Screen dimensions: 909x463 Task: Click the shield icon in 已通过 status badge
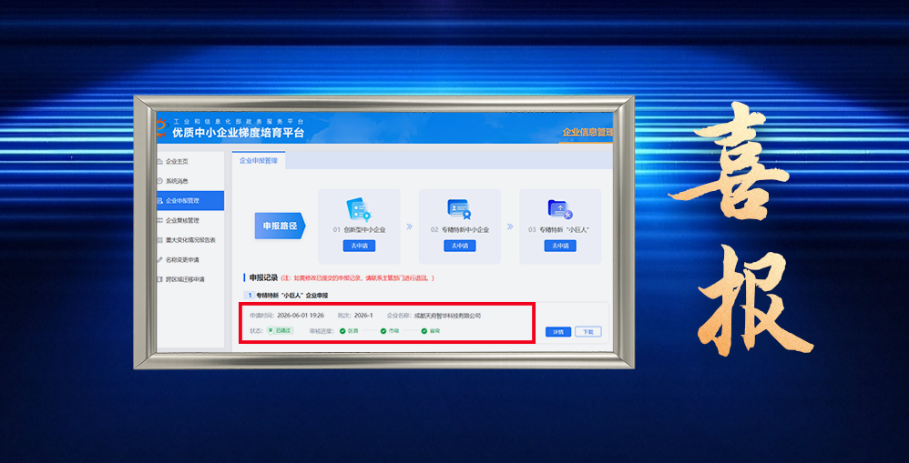[x=271, y=330]
